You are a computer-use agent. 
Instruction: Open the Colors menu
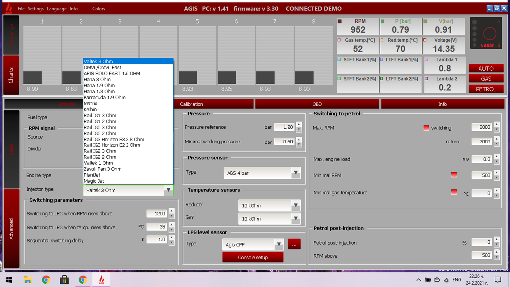98,9
